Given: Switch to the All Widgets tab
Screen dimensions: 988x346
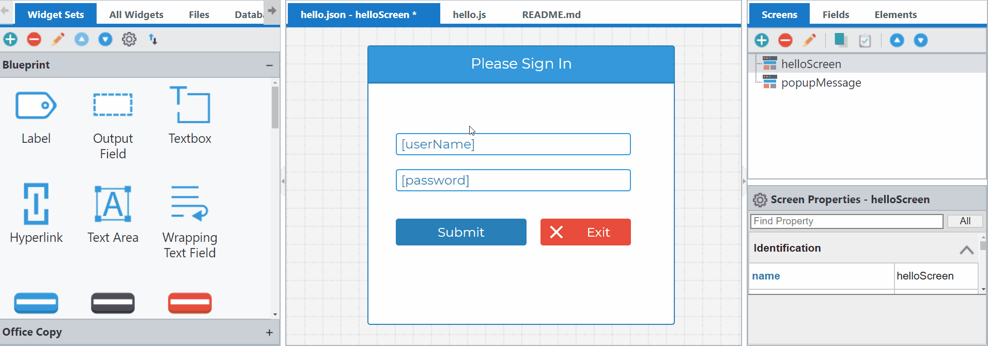Looking at the screenshot, I should coord(136,14).
